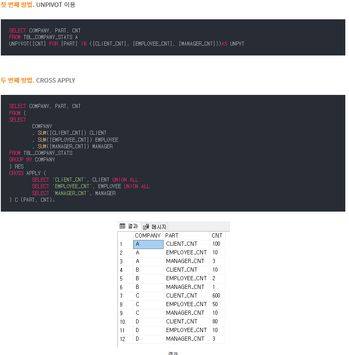The image size is (349, 355).
Task: Click the CNT column header
Action: click(x=217, y=235)
